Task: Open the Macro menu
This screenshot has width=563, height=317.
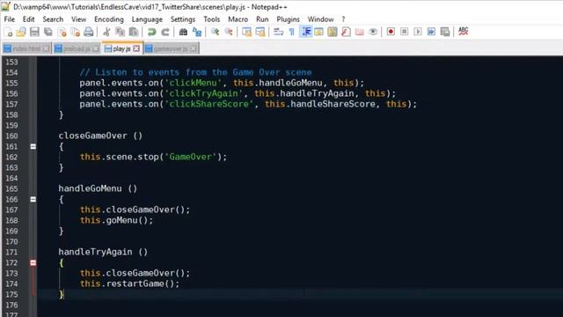Action: click(238, 19)
